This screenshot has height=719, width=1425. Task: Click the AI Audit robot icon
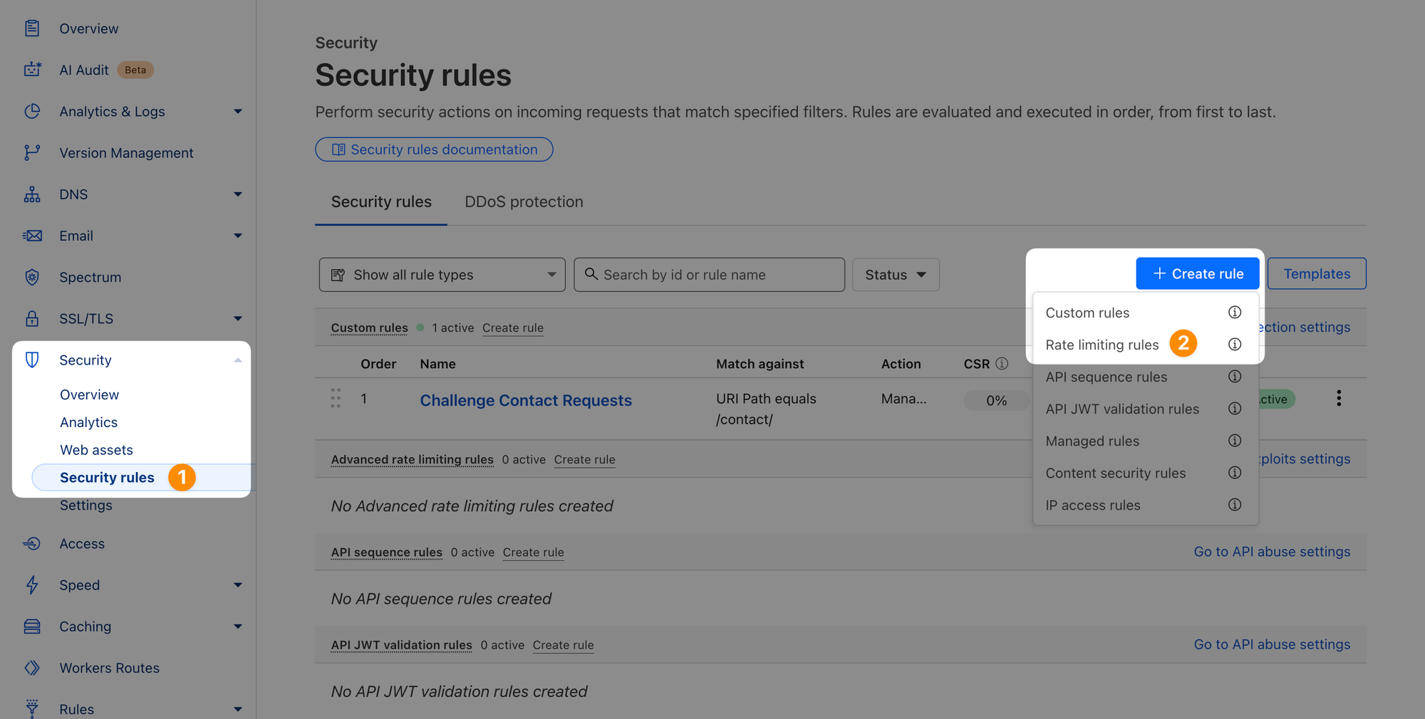(32, 70)
